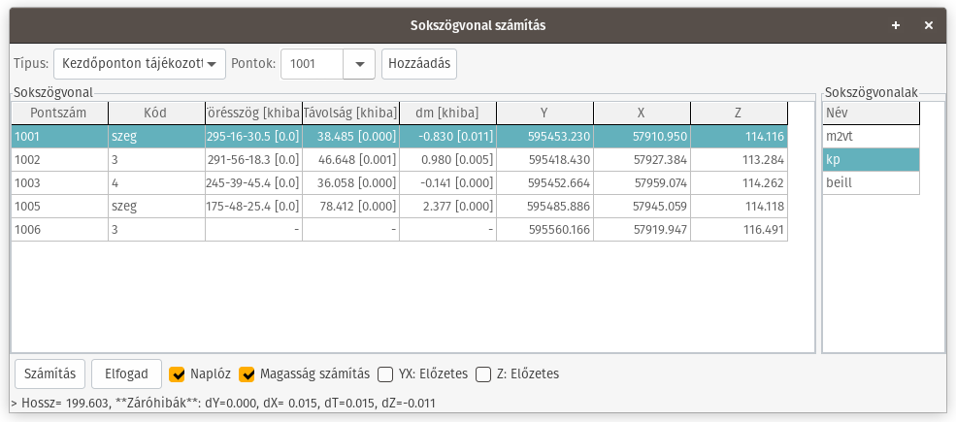Select traverse beill in the list
The image size is (956, 422).
pos(871,183)
